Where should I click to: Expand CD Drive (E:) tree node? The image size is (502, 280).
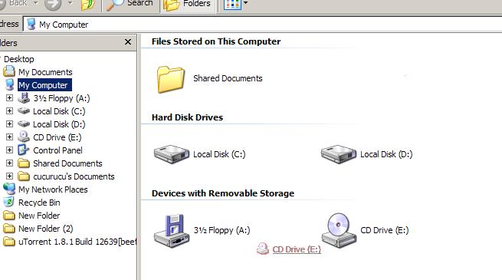[x=10, y=137]
